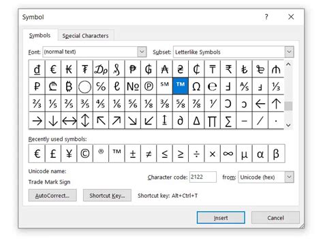Pick the seven eighths fraction symbol
This screenshot has width=323, height=246.
point(196,103)
